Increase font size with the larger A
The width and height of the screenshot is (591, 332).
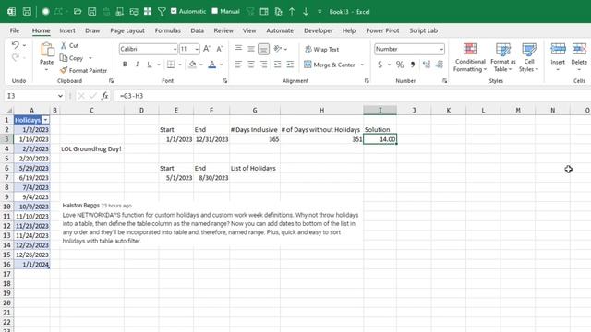tap(207, 49)
